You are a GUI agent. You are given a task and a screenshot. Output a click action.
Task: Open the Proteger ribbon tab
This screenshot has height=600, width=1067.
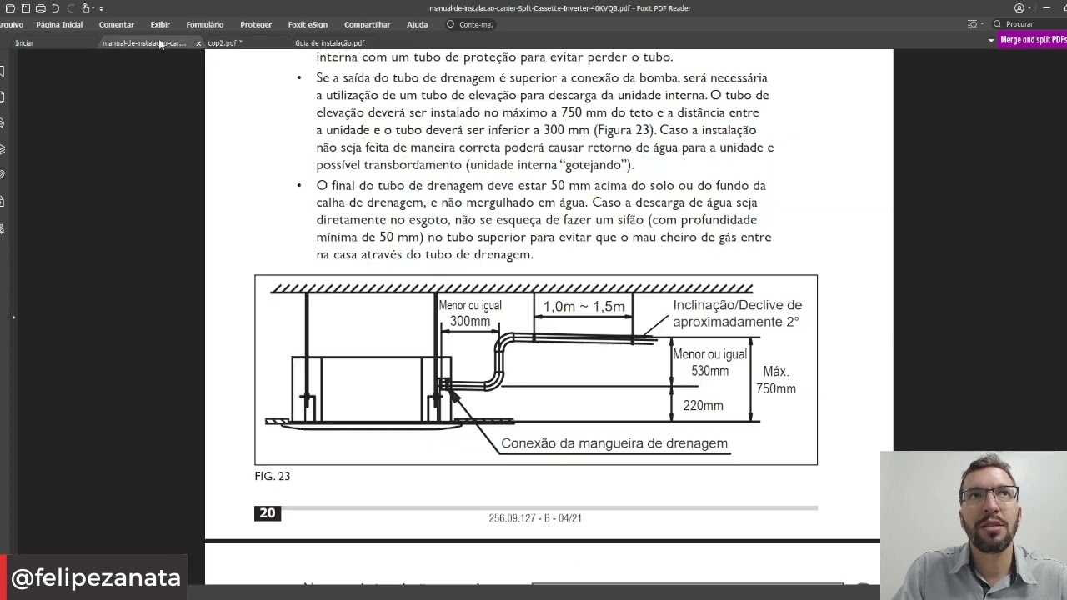tap(256, 25)
